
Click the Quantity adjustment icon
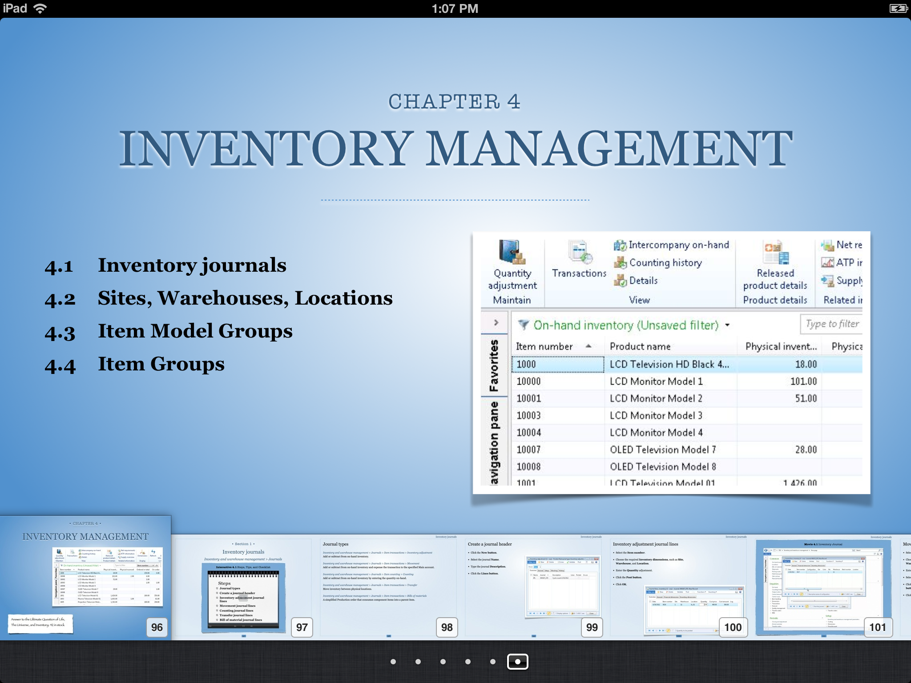512,252
